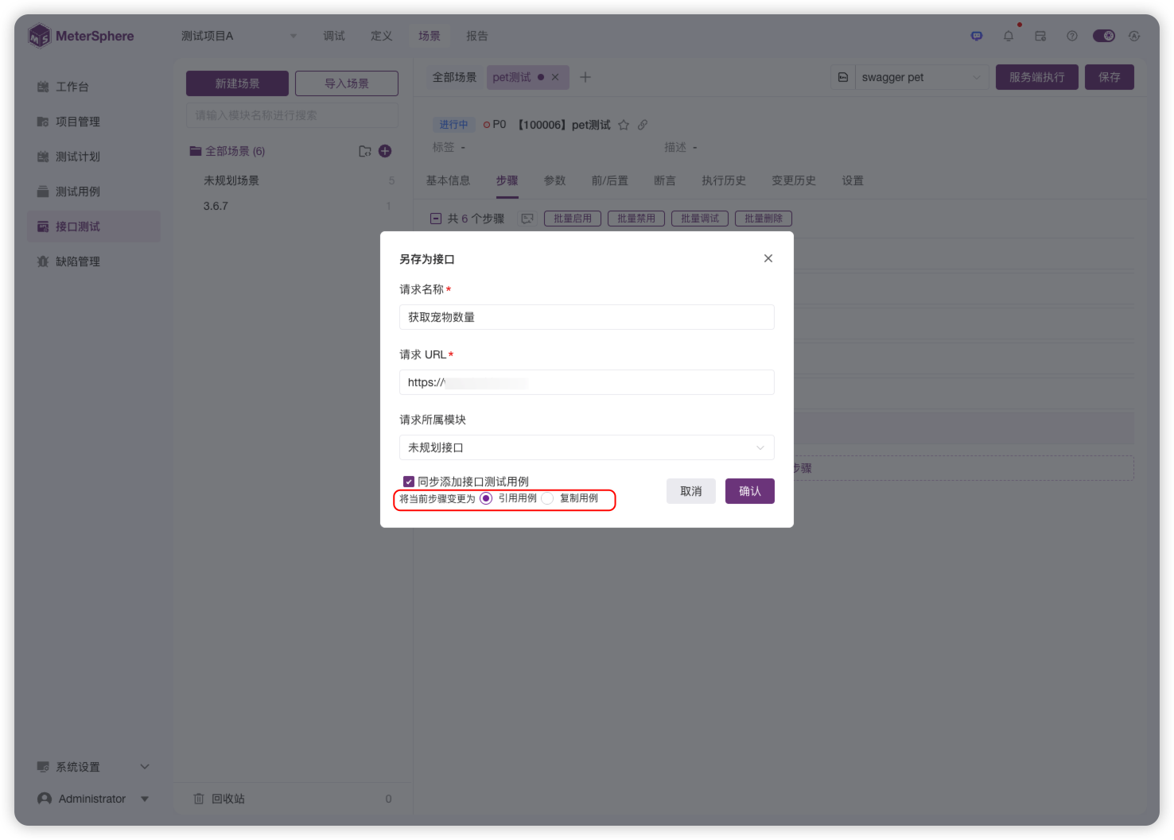Click the 批量删除 button

(764, 219)
